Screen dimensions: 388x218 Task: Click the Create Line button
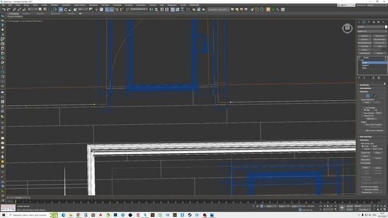tap(366, 153)
